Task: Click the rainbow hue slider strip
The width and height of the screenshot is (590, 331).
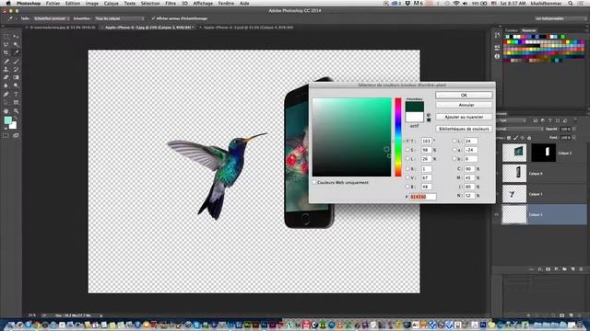Action: point(397,137)
